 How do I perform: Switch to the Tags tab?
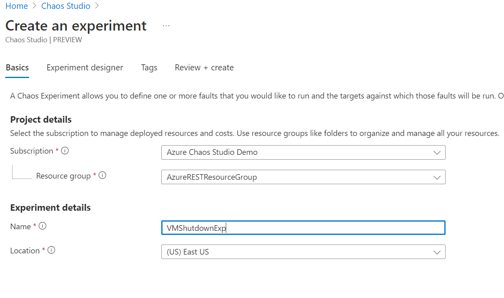click(149, 67)
